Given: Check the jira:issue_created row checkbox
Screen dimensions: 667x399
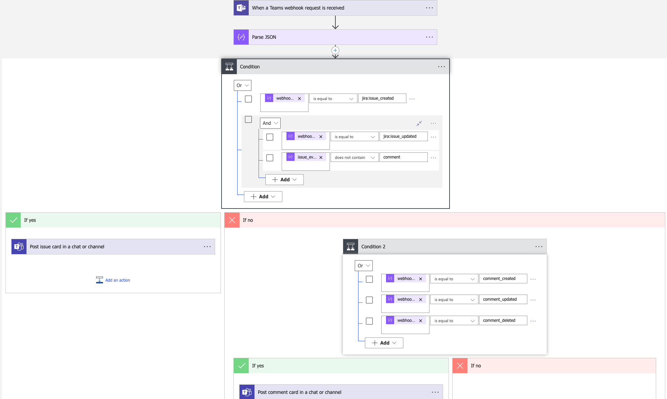Looking at the screenshot, I should coord(248,99).
